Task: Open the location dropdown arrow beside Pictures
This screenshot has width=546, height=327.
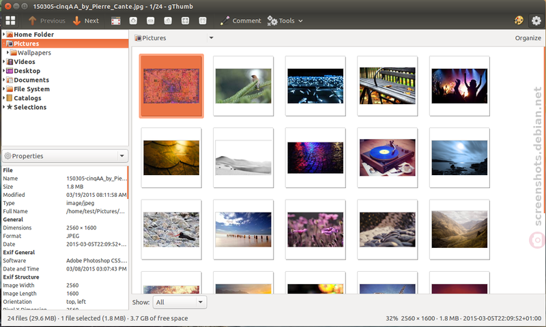Action: point(211,38)
